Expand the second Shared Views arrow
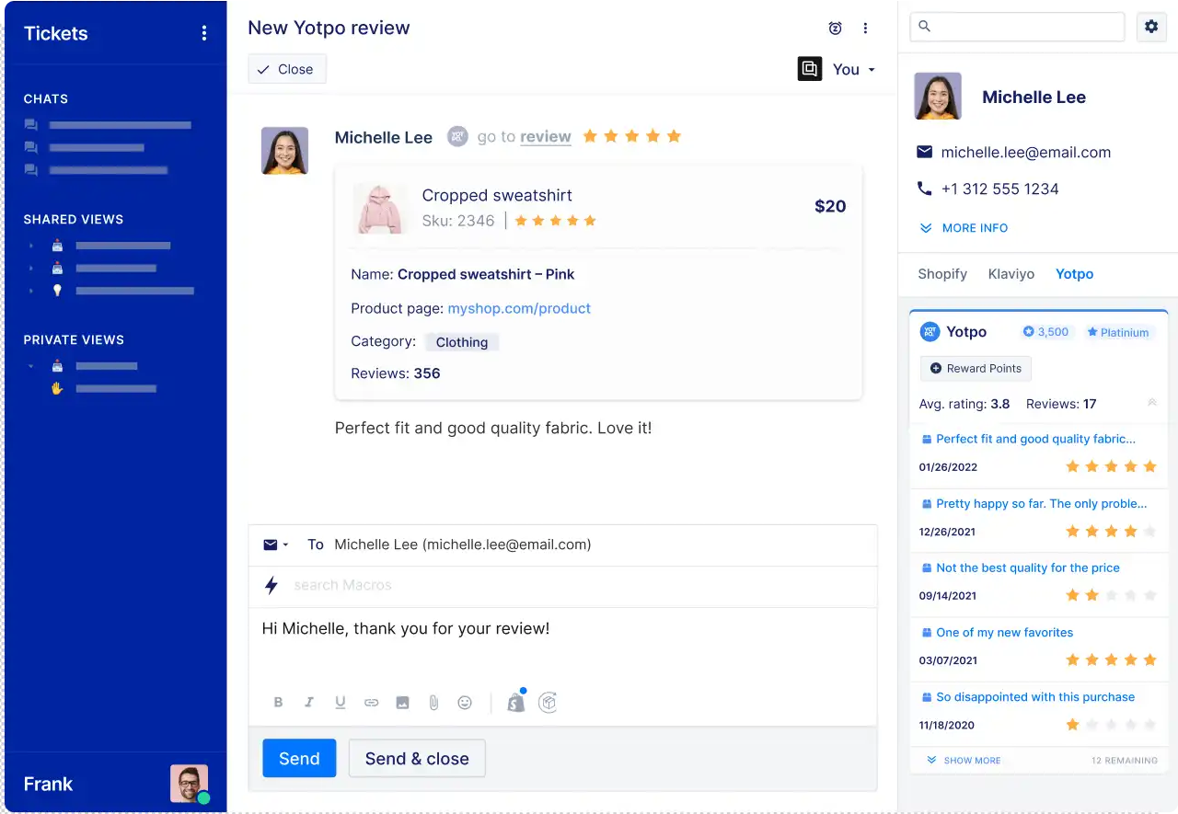Viewport: 1178px width, 814px height. click(30, 269)
